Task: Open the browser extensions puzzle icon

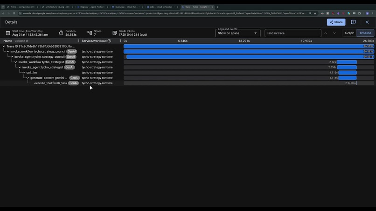Action: coord(360,14)
